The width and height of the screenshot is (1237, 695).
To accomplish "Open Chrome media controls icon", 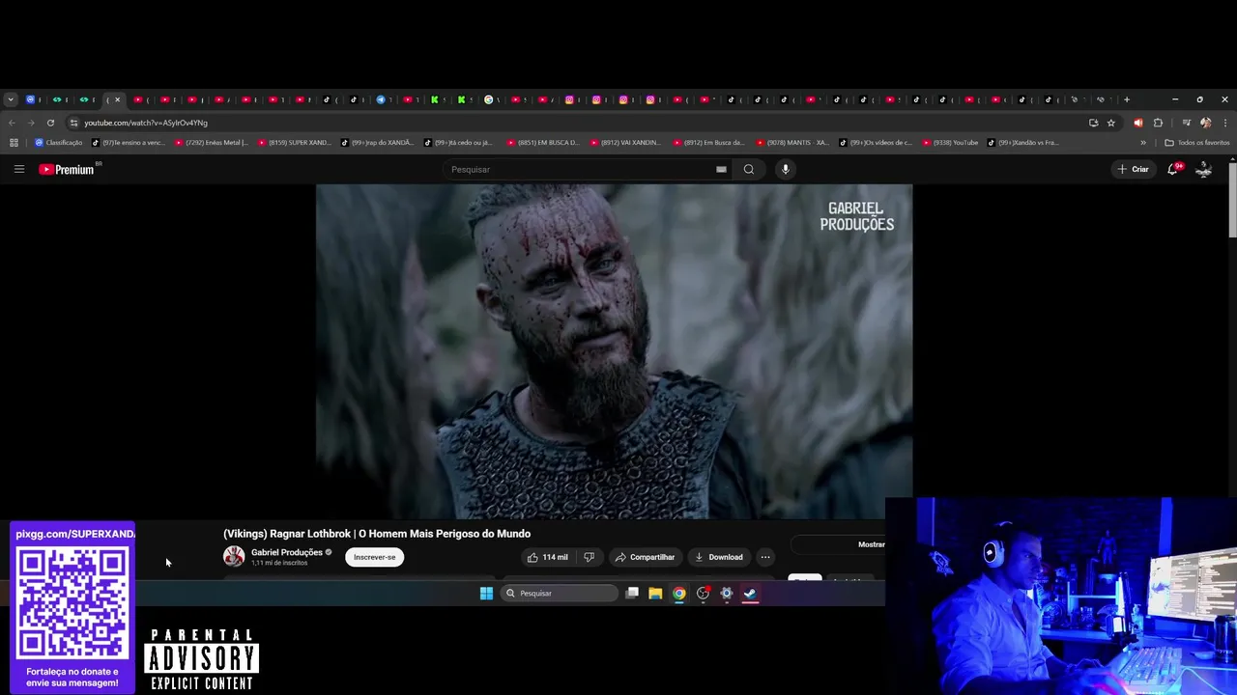I will tap(1187, 123).
